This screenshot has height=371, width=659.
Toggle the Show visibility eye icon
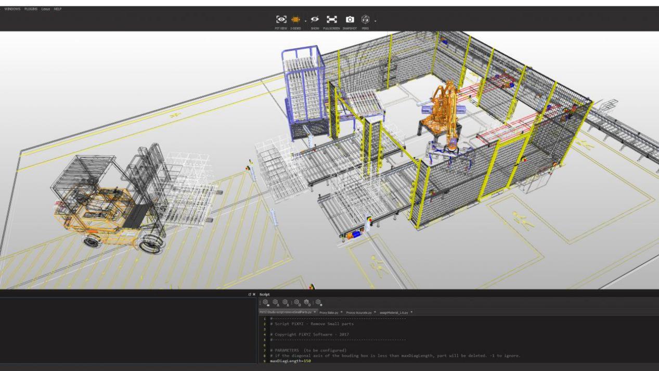click(x=315, y=19)
